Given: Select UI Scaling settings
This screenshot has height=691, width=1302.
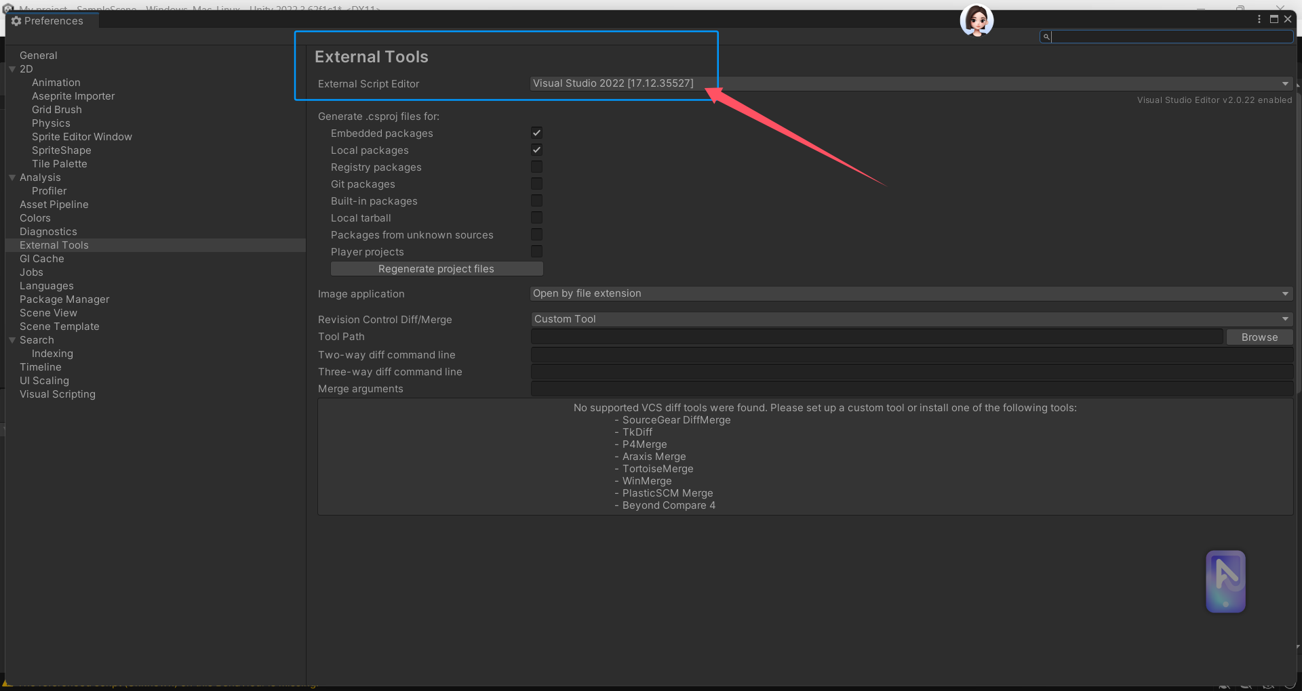Looking at the screenshot, I should click(44, 381).
